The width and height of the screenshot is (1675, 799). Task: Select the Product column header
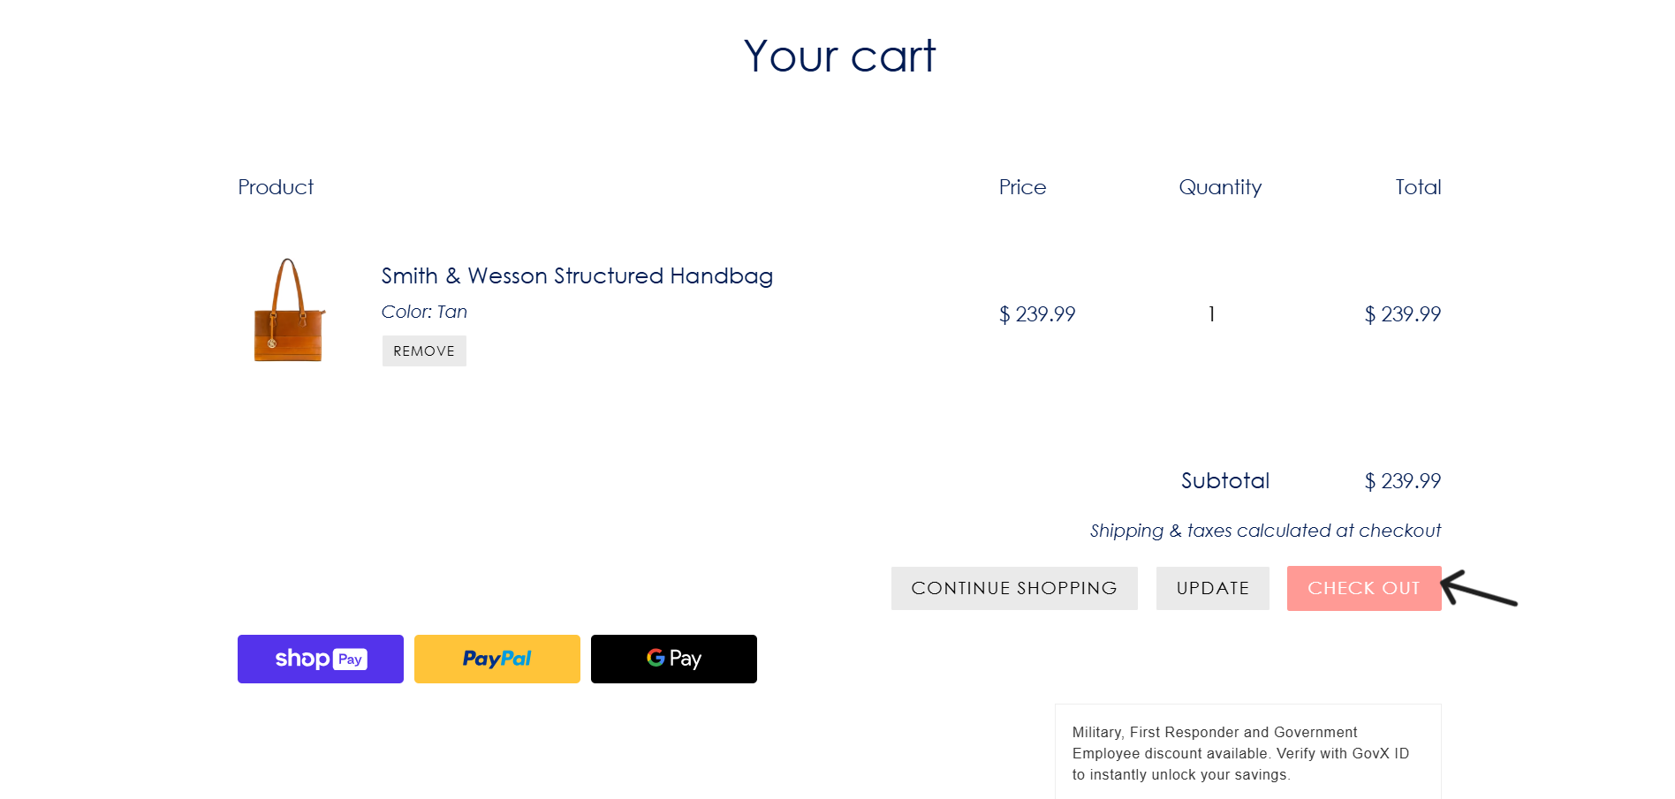(276, 187)
